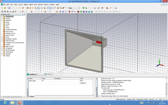Click the yellow folder icon in second toolbar
The height and width of the screenshot is (105, 168).
[57, 11]
